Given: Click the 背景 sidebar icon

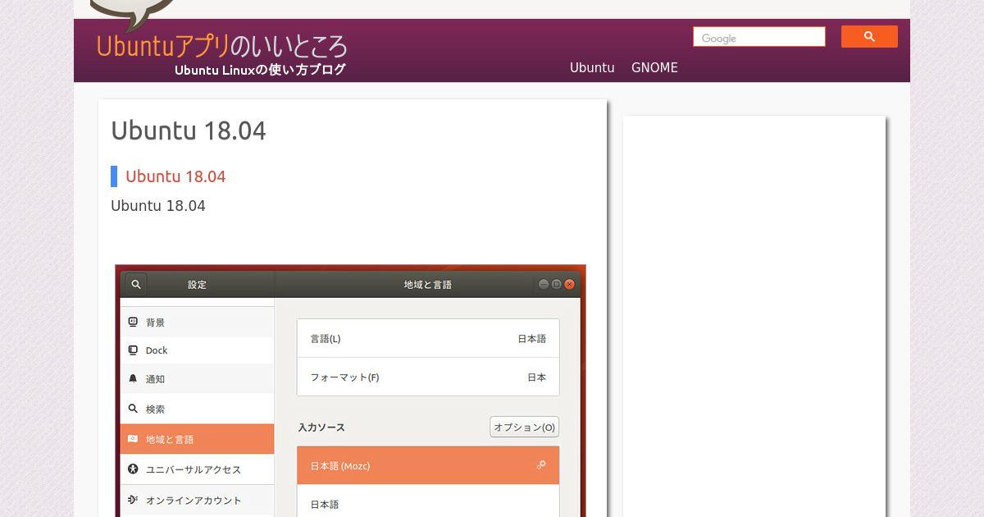Looking at the screenshot, I should tap(133, 322).
